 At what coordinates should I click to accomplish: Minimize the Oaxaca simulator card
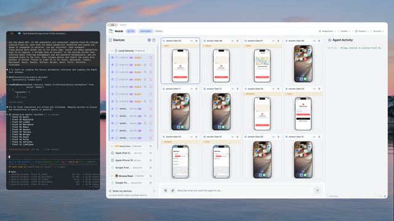click(x=232, y=41)
